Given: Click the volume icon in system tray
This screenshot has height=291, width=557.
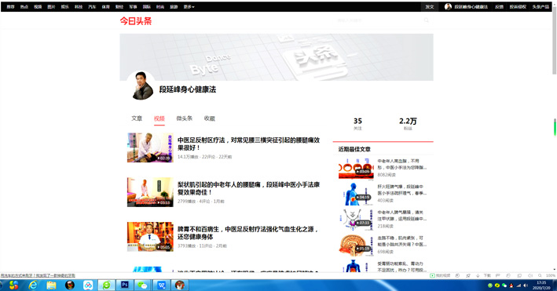Looking at the screenshot, I should pyautogui.click(x=526, y=286).
